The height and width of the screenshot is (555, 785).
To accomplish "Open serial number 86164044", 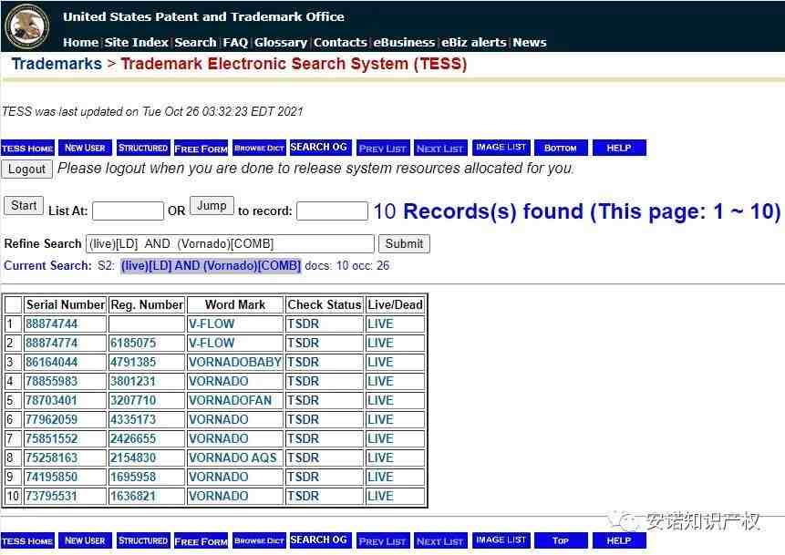I will click(x=52, y=363).
